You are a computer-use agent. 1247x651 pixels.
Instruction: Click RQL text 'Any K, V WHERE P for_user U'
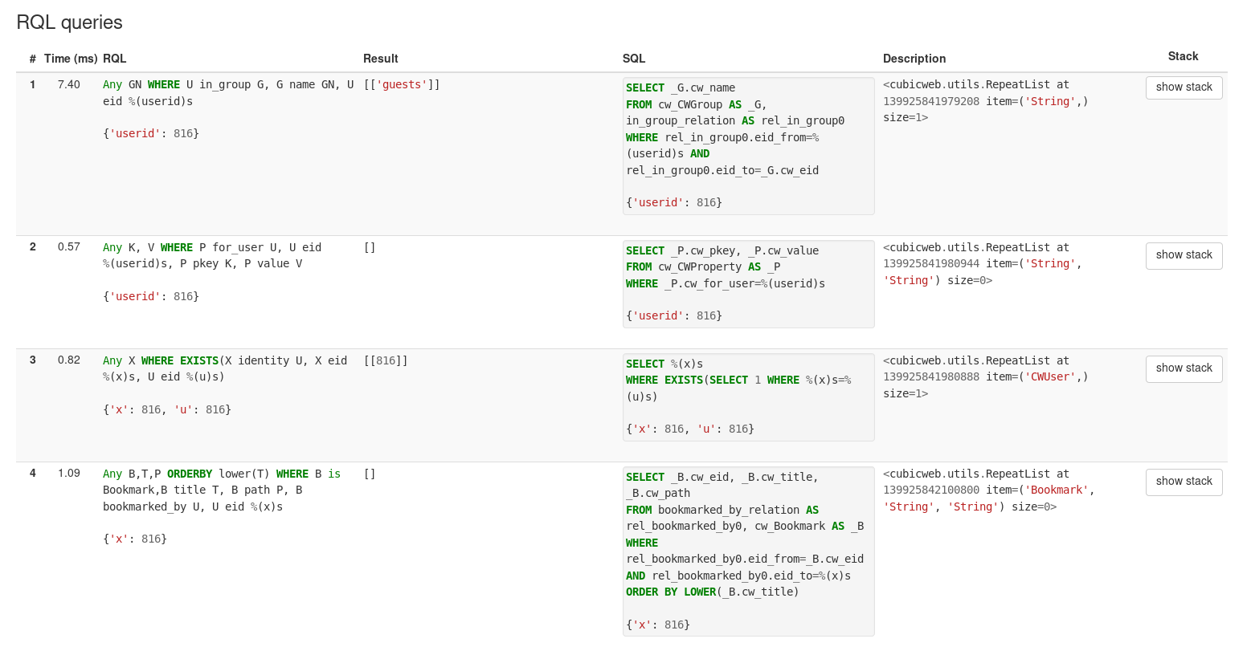point(212,256)
